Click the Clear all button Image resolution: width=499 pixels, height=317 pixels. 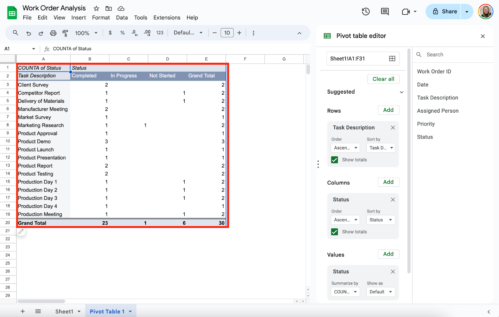[x=383, y=79]
